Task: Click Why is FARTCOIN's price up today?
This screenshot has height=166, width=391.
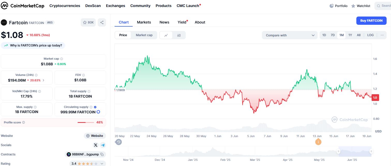Action: (33, 45)
